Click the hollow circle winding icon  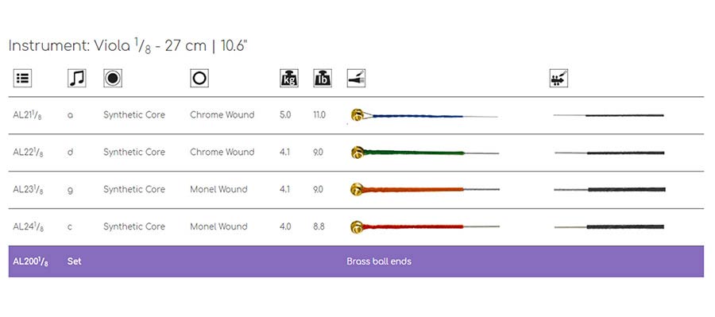pyautogui.click(x=199, y=78)
